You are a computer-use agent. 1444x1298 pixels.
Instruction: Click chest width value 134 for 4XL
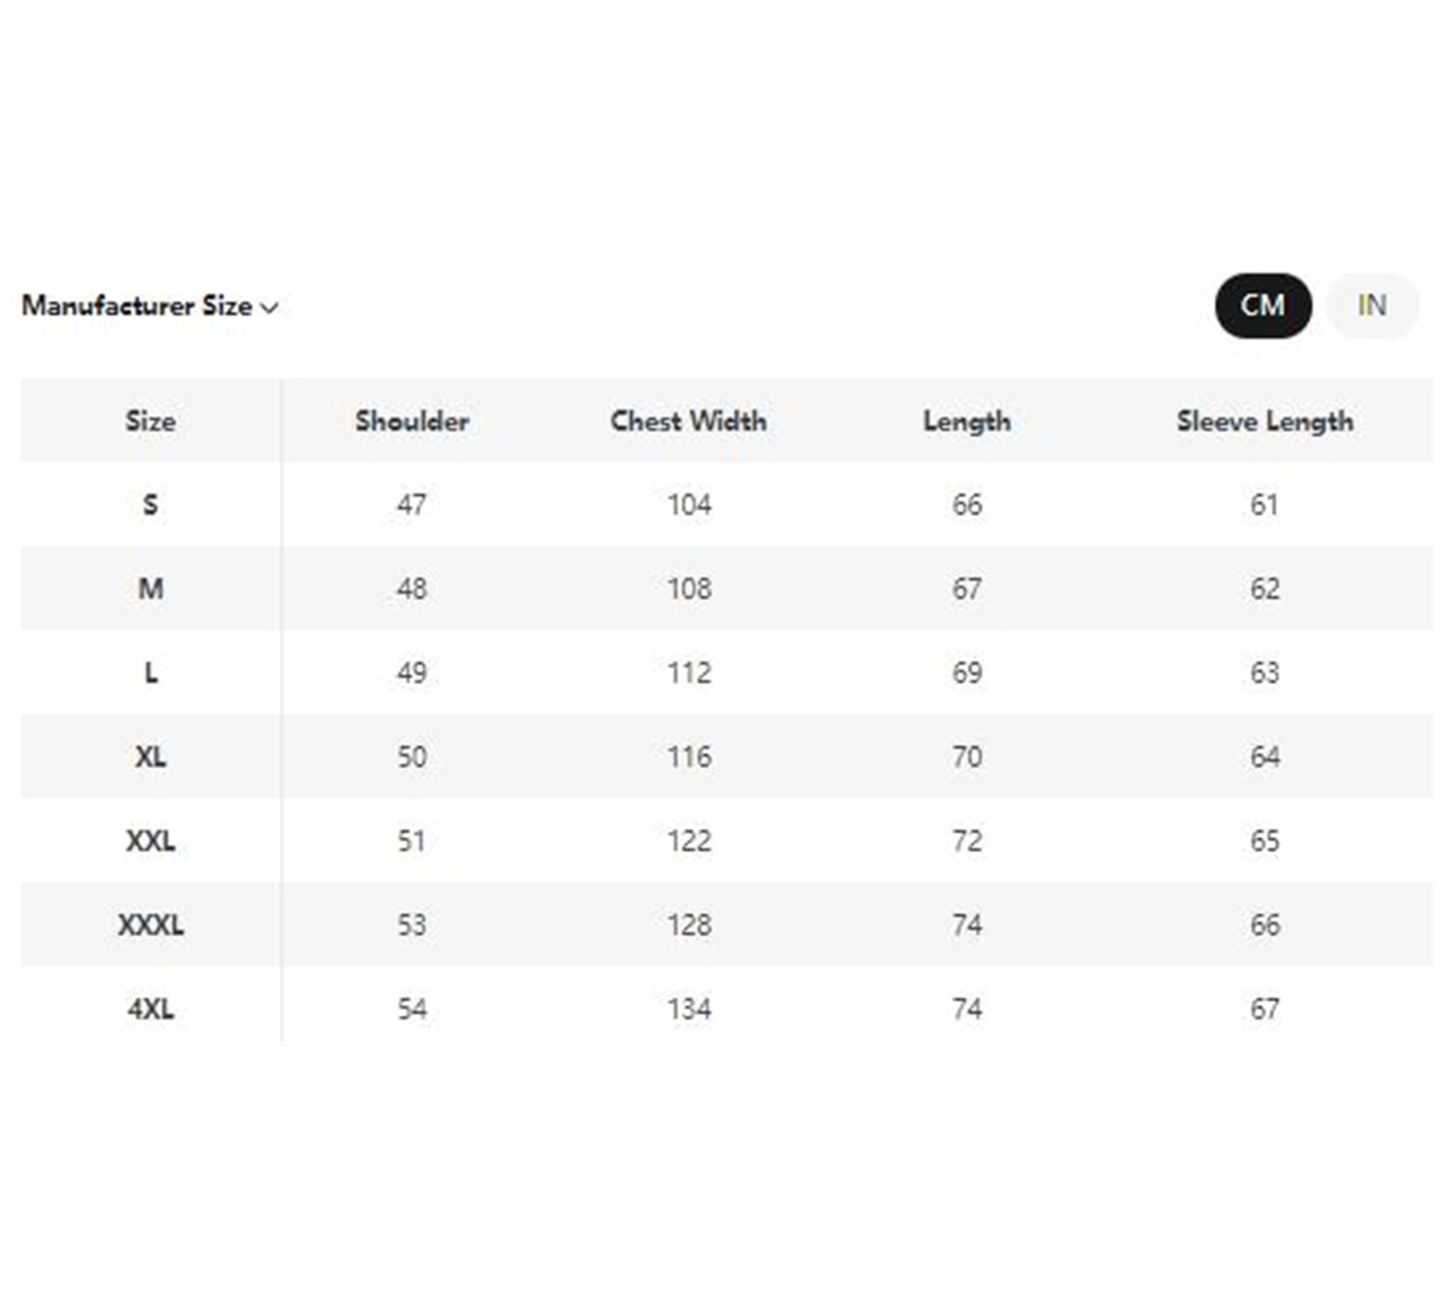coord(689,1009)
